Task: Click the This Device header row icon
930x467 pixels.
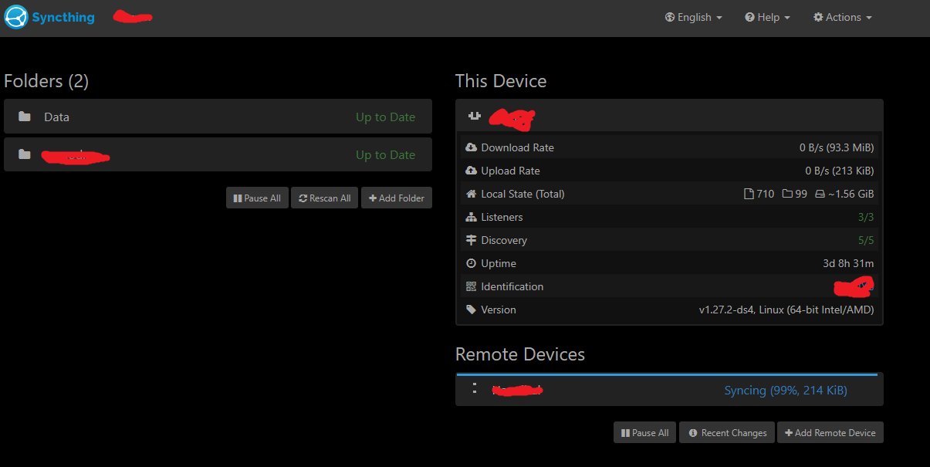Action: click(475, 116)
